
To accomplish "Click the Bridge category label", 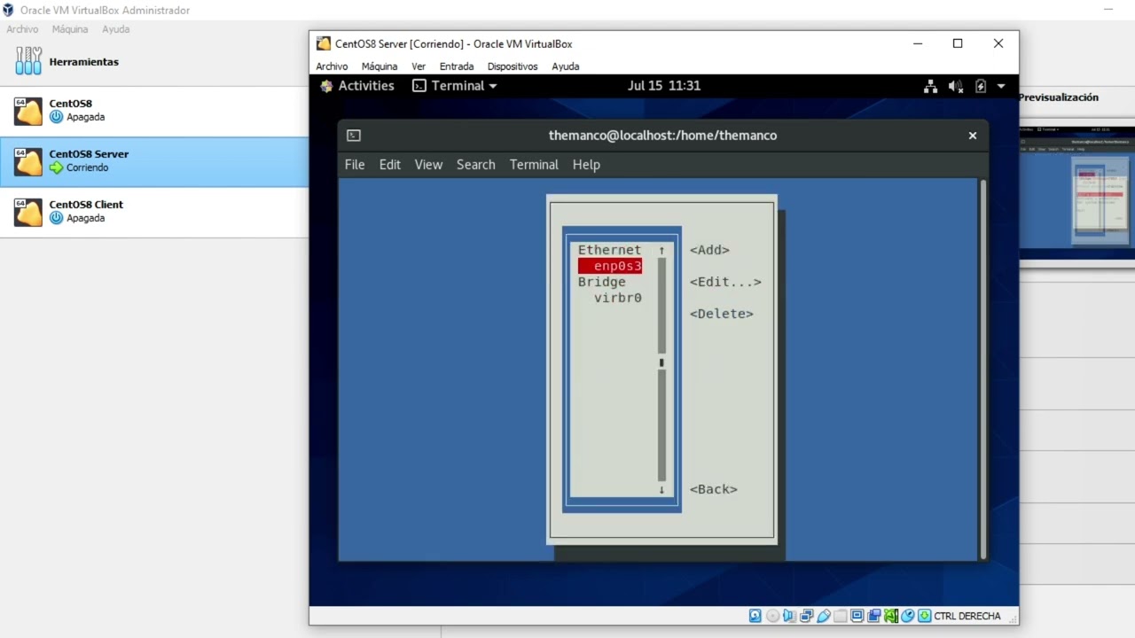I will 601,282.
